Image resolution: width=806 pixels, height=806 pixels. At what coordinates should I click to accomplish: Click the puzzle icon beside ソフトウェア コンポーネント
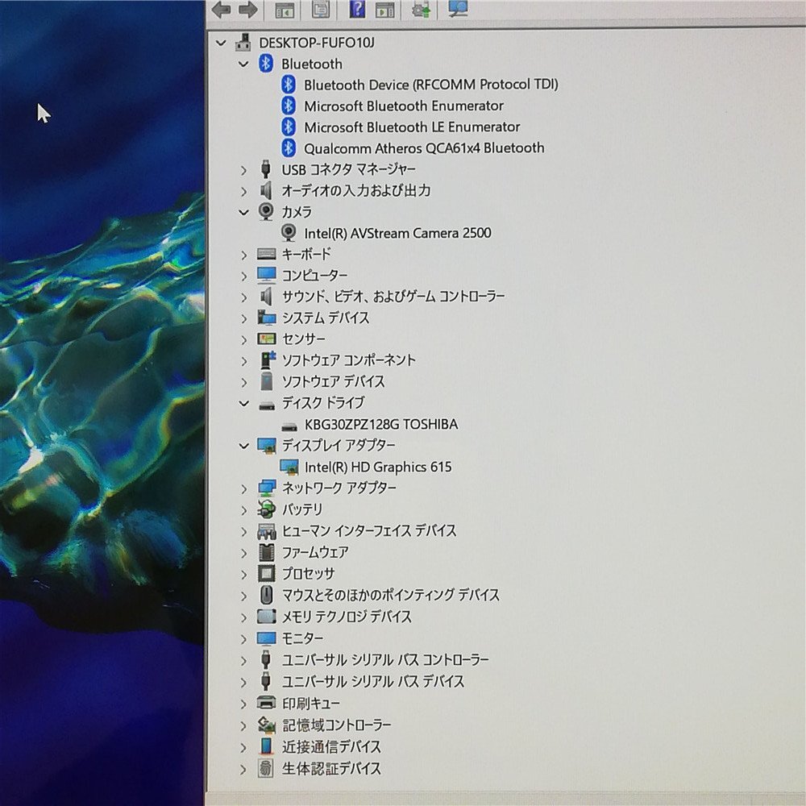pyautogui.click(x=268, y=359)
